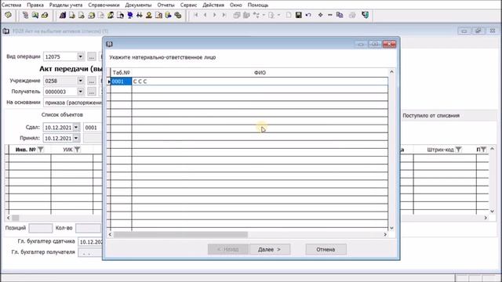Expand the Вид операции 12075 dropdown
502x282 pixels.
(80, 56)
